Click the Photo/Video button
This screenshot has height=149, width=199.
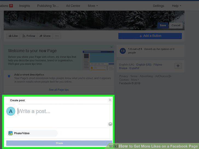pos(32,133)
